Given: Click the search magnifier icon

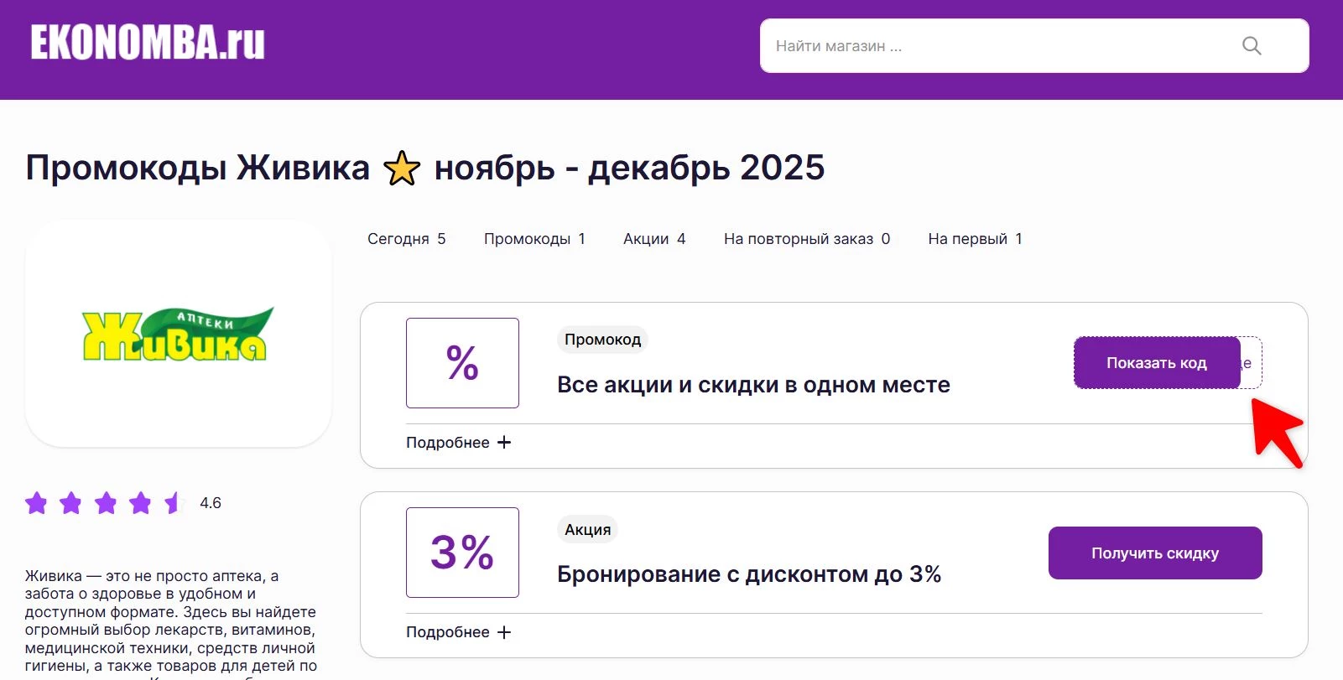Looking at the screenshot, I should 1251,46.
